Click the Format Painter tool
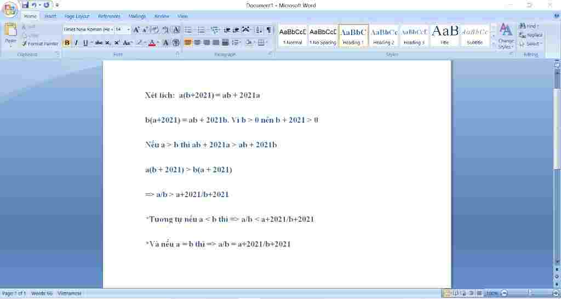 pos(40,43)
